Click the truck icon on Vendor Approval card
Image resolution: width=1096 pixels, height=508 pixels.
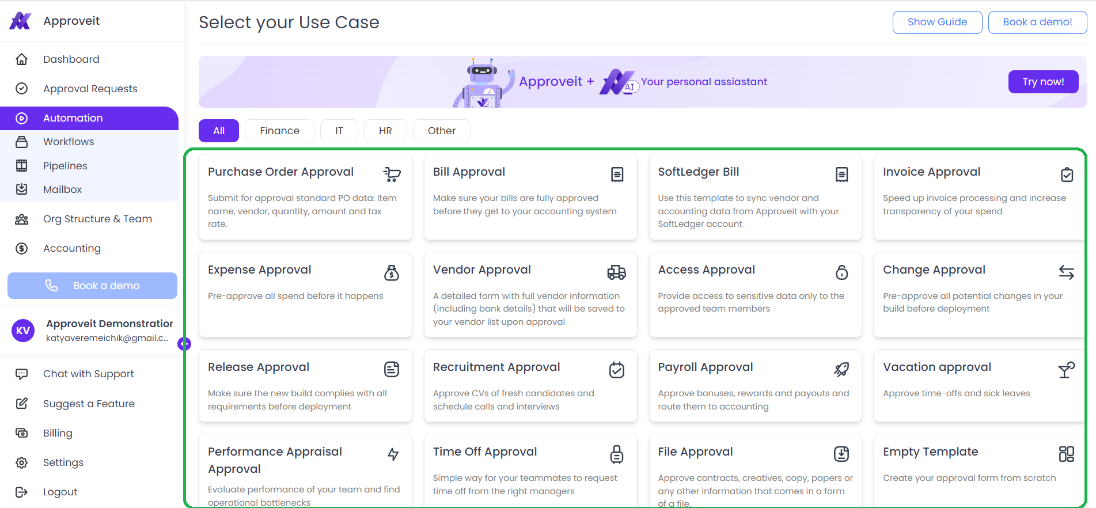pos(617,272)
